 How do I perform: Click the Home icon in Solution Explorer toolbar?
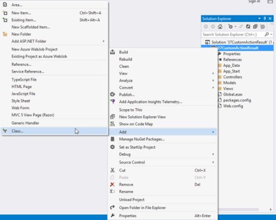220,27
